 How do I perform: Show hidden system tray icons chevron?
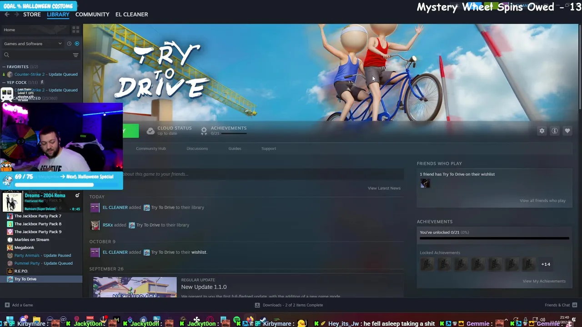pyautogui.click(x=506, y=320)
